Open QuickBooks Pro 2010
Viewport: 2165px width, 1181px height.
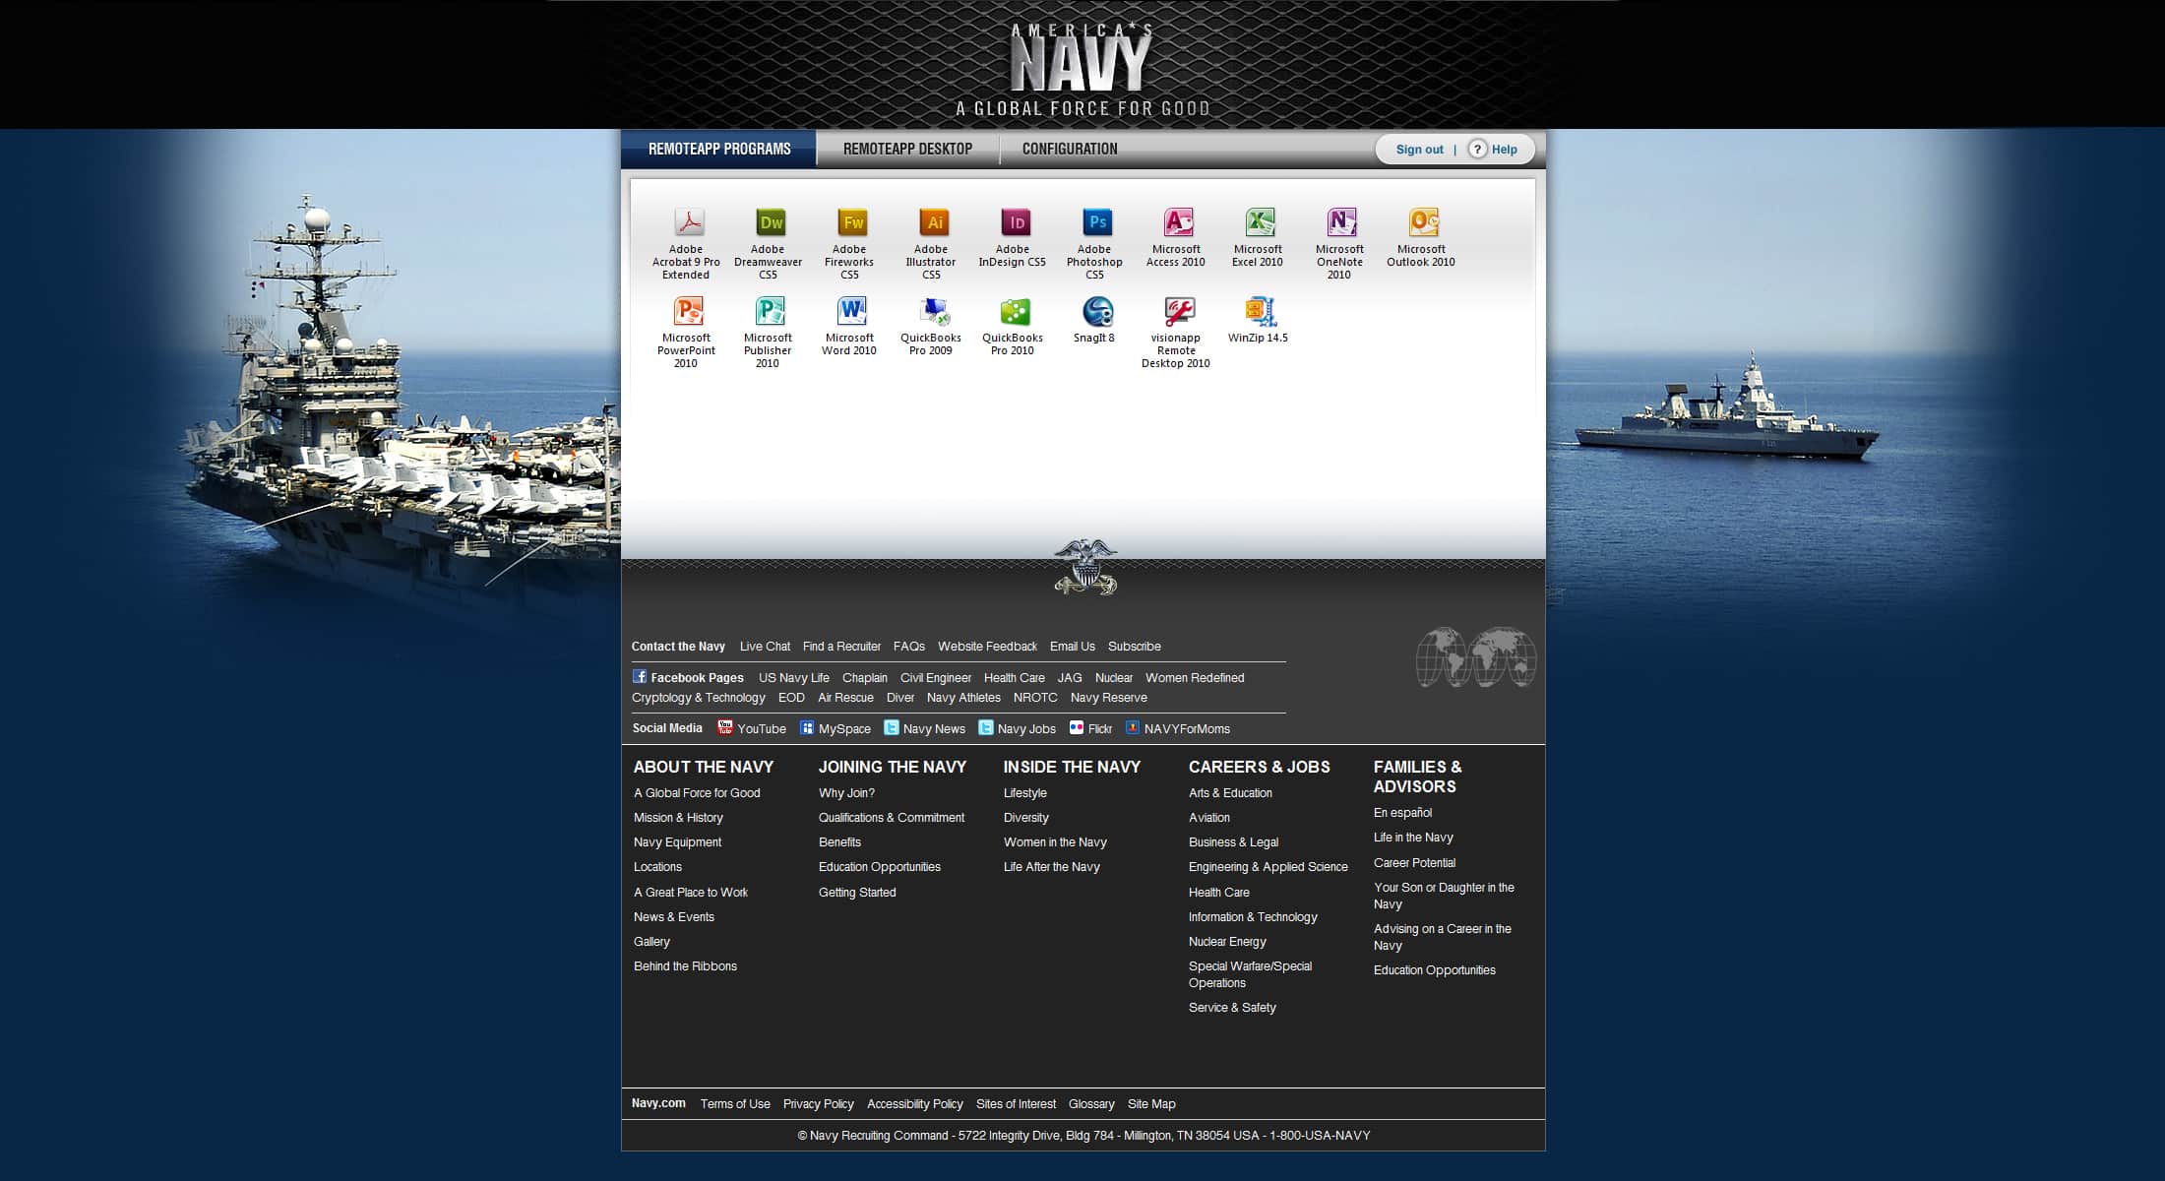pyautogui.click(x=1014, y=326)
